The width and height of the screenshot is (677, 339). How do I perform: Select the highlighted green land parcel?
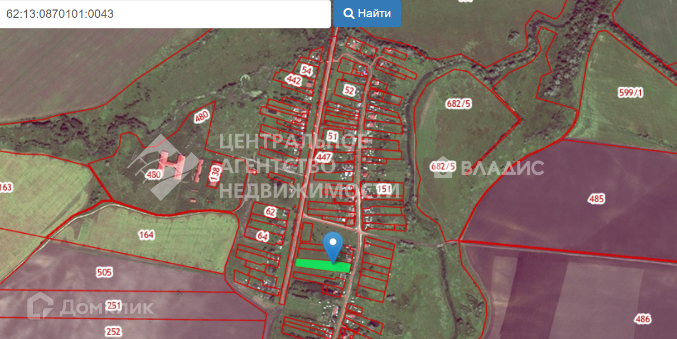323,266
